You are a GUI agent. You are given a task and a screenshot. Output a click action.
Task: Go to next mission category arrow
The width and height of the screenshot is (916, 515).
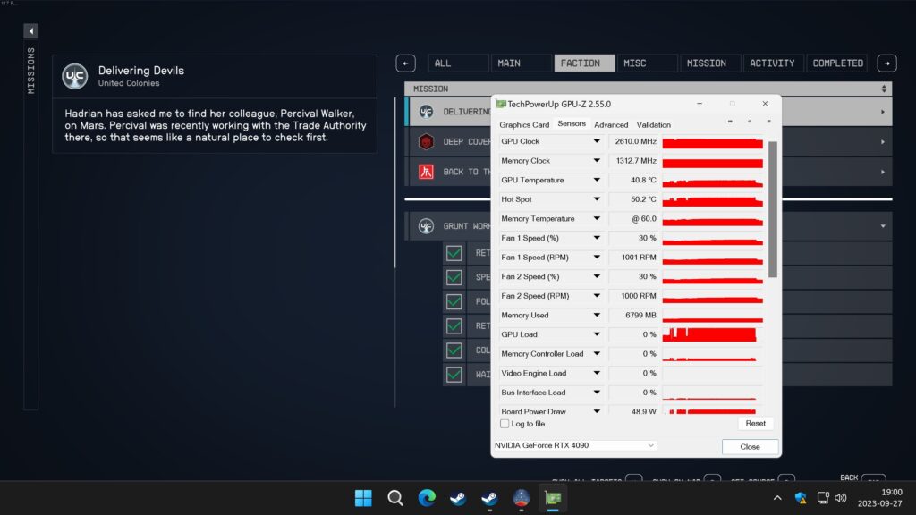pyautogui.click(x=886, y=63)
